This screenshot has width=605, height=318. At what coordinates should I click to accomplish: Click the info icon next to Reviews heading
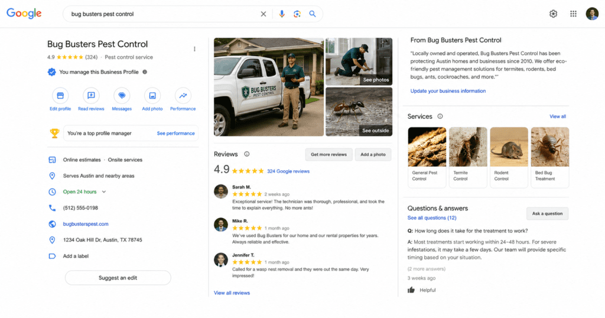[246, 154]
